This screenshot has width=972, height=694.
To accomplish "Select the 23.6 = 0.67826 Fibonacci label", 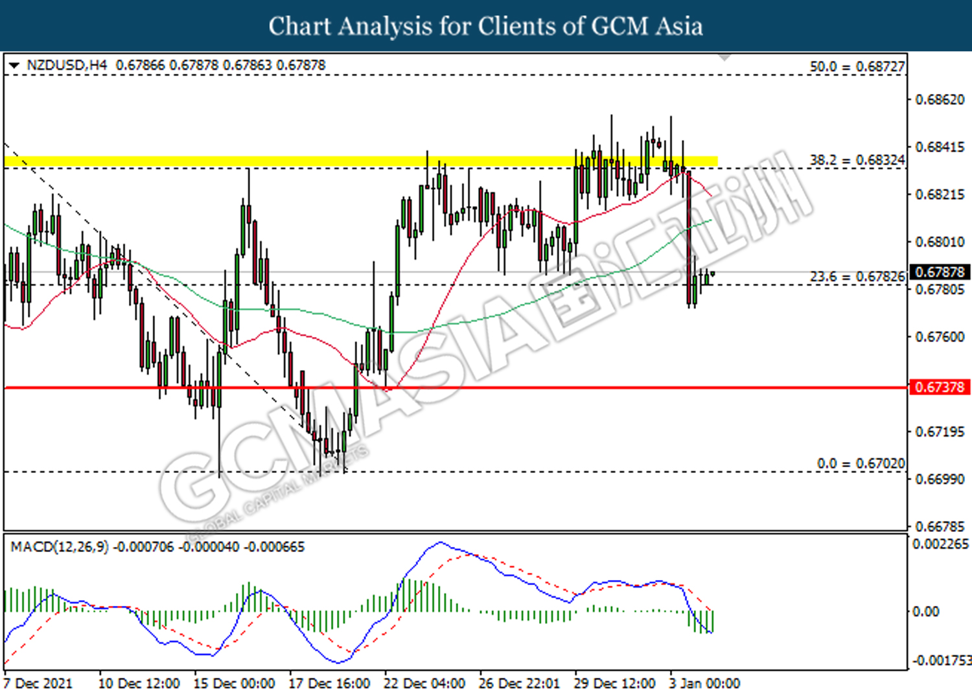I will pyautogui.click(x=857, y=277).
